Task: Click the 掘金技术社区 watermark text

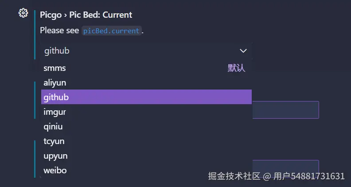Action: click(234, 176)
